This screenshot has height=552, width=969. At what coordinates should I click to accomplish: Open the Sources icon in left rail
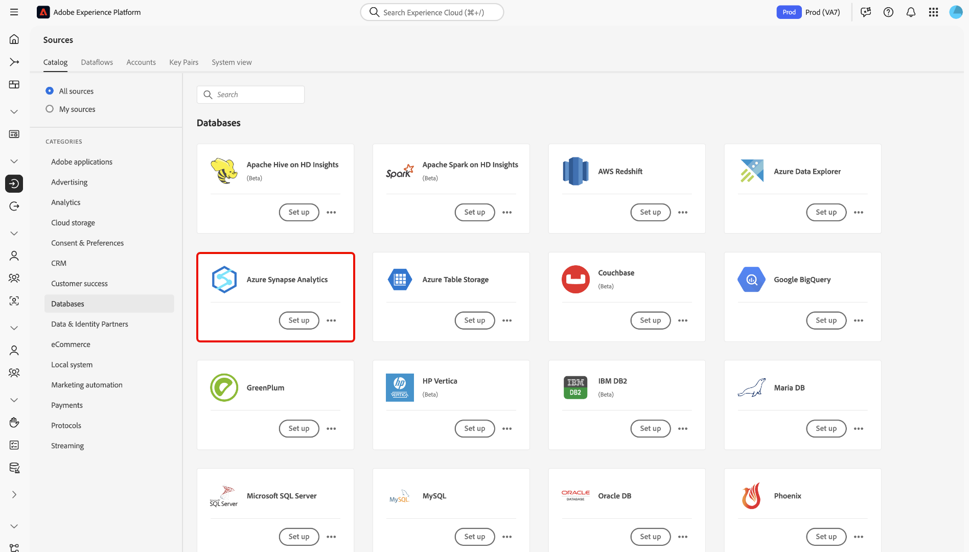pyautogui.click(x=14, y=183)
